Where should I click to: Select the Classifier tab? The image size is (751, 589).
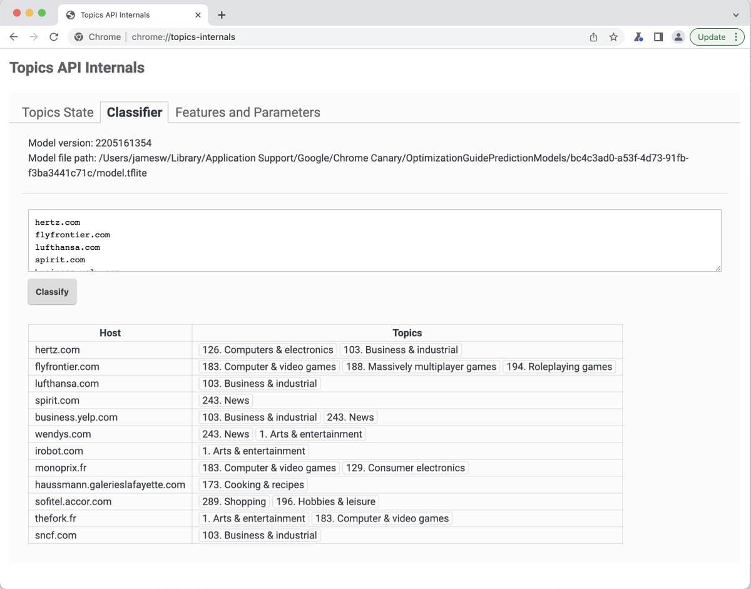point(135,113)
